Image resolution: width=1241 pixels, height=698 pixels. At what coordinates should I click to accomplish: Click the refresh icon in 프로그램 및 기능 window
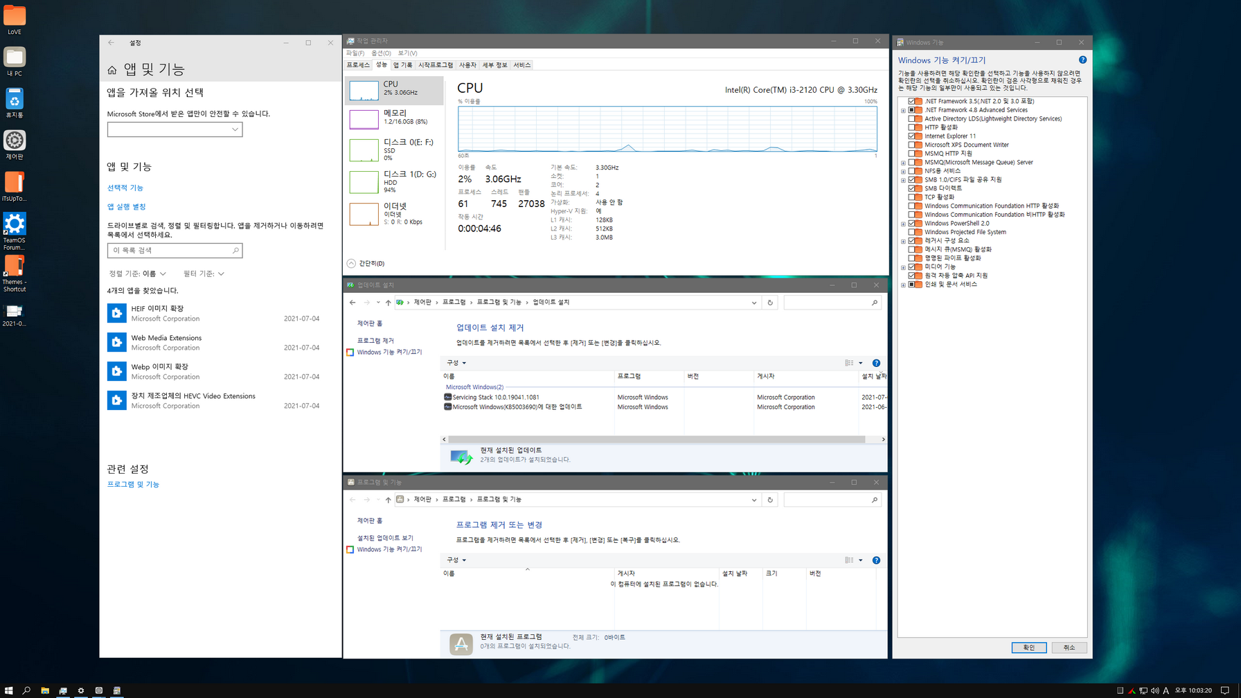click(x=770, y=500)
